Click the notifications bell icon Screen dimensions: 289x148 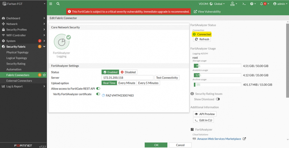coord(261,4)
